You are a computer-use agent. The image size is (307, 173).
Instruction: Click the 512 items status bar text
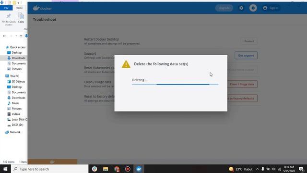tap(9, 162)
